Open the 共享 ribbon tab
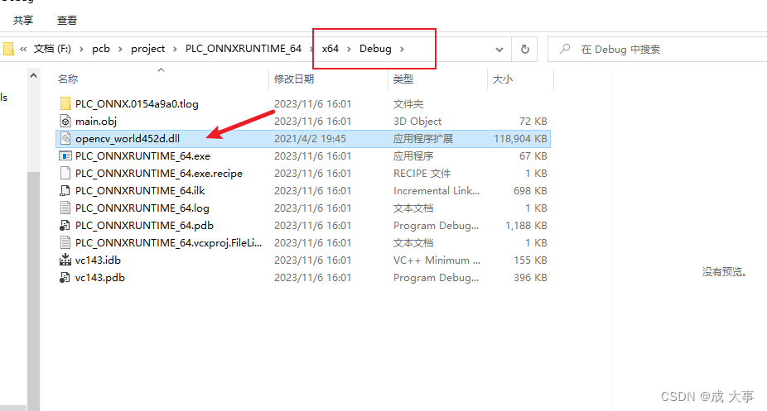 coord(23,21)
